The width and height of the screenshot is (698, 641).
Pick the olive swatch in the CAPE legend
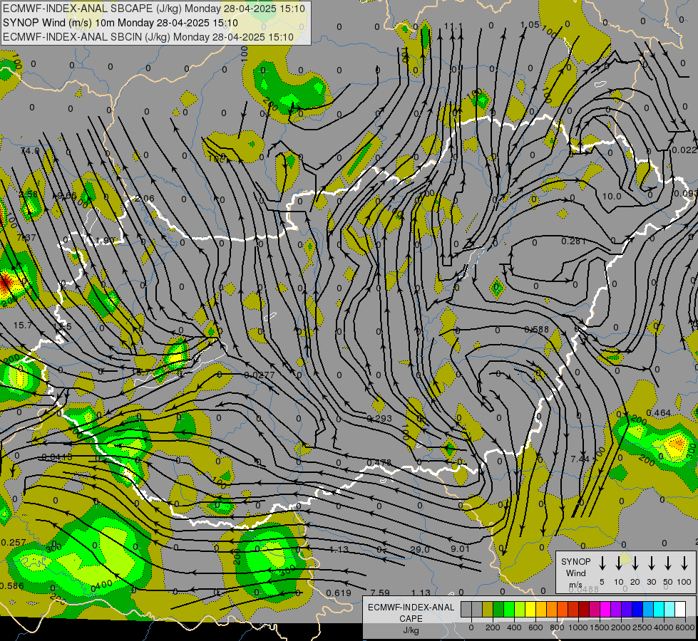(x=488, y=609)
